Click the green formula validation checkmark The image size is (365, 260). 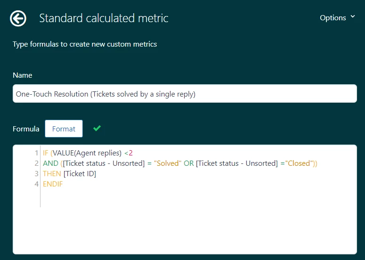pos(97,128)
